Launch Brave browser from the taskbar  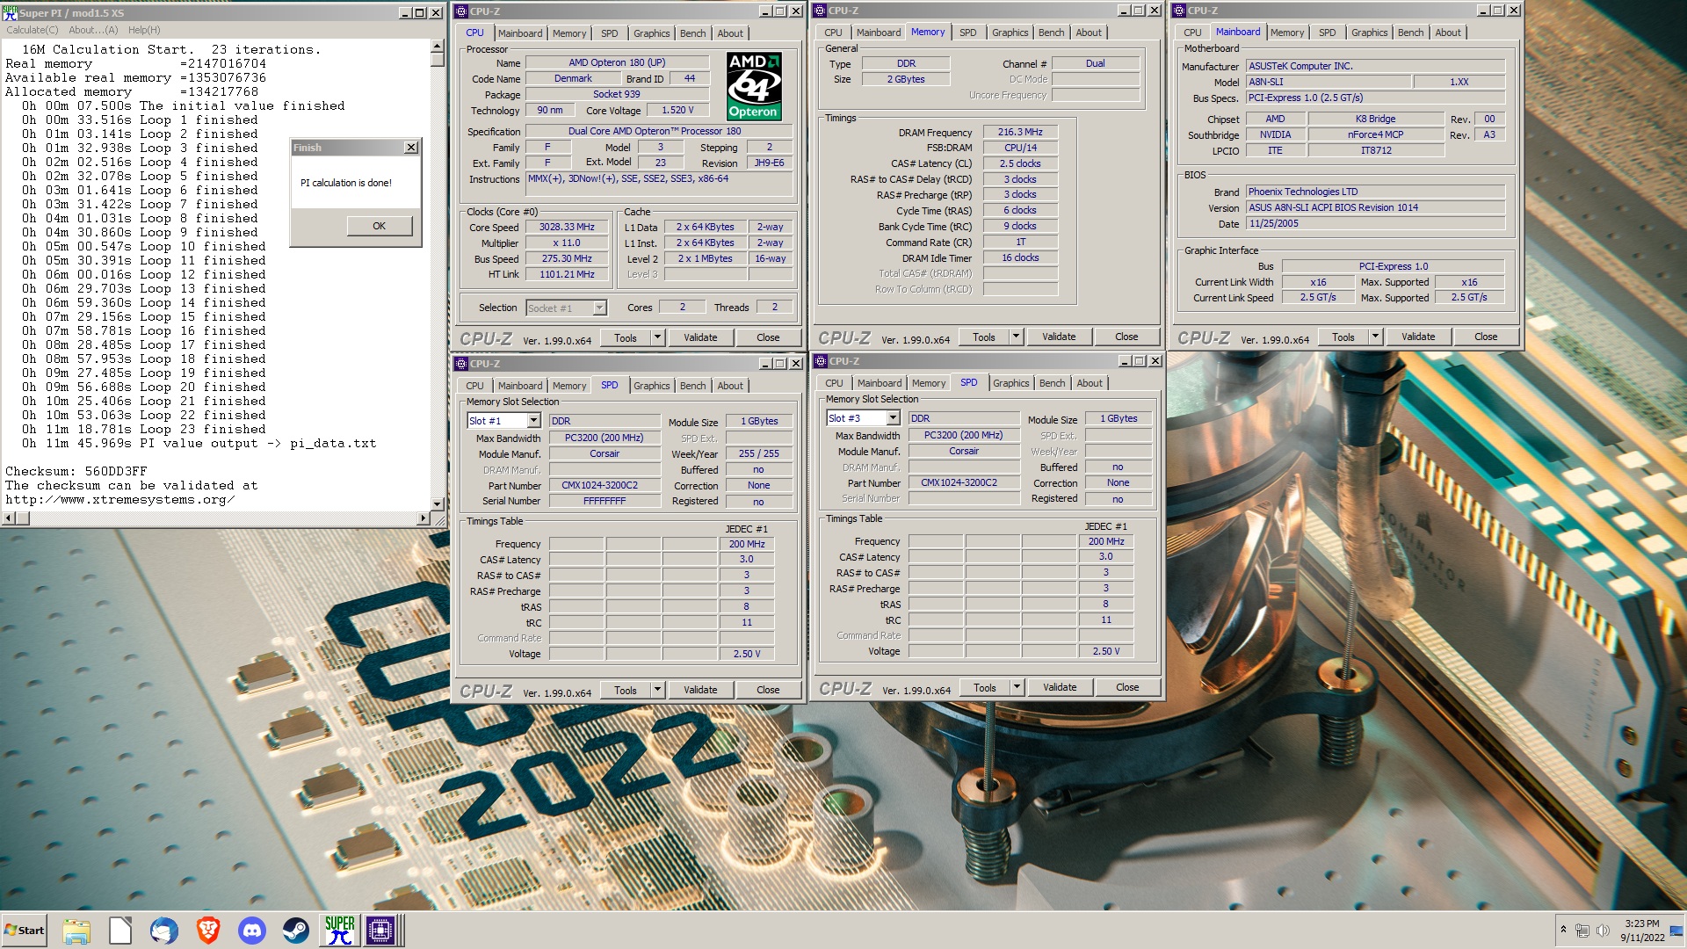208,930
